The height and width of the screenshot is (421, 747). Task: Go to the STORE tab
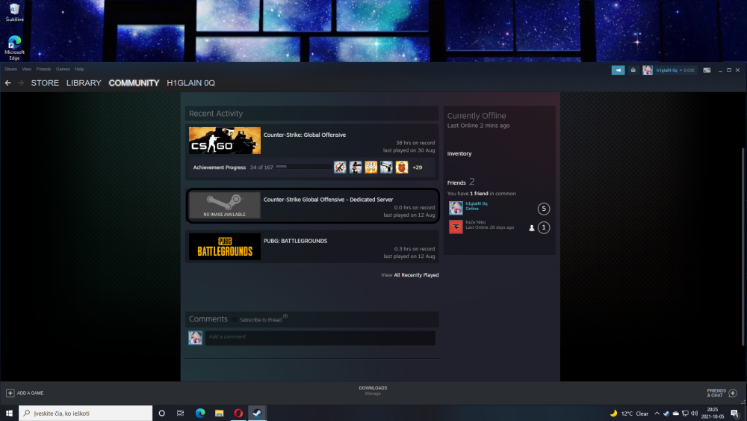[x=45, y=83]
